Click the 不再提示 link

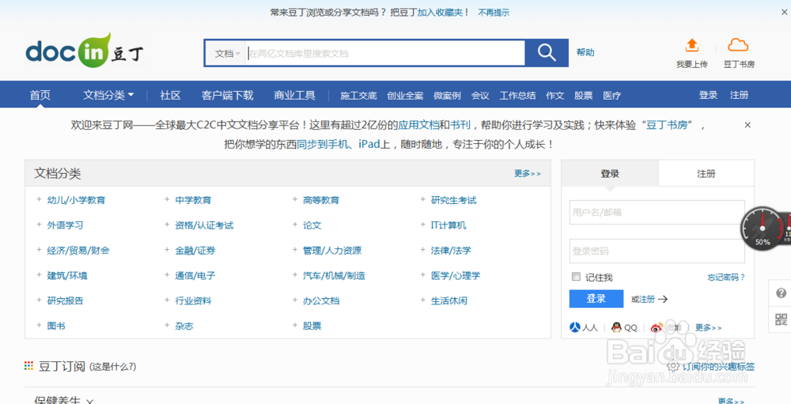[494, 13]
